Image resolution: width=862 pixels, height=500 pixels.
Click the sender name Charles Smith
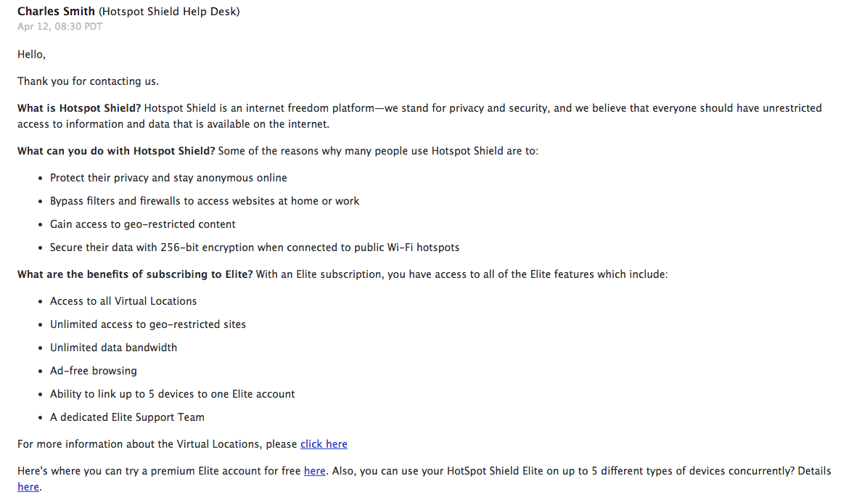56,11
